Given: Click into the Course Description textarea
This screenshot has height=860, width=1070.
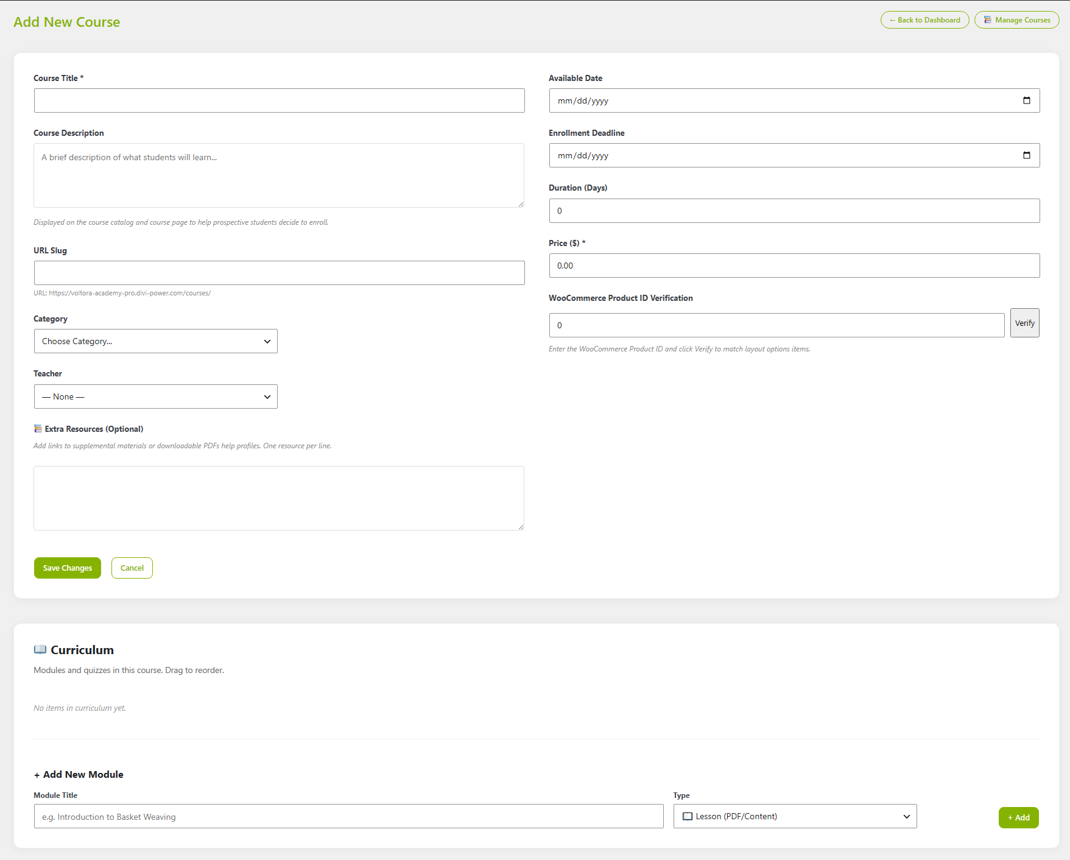Looking at the screenshot, I should [279, 175].
